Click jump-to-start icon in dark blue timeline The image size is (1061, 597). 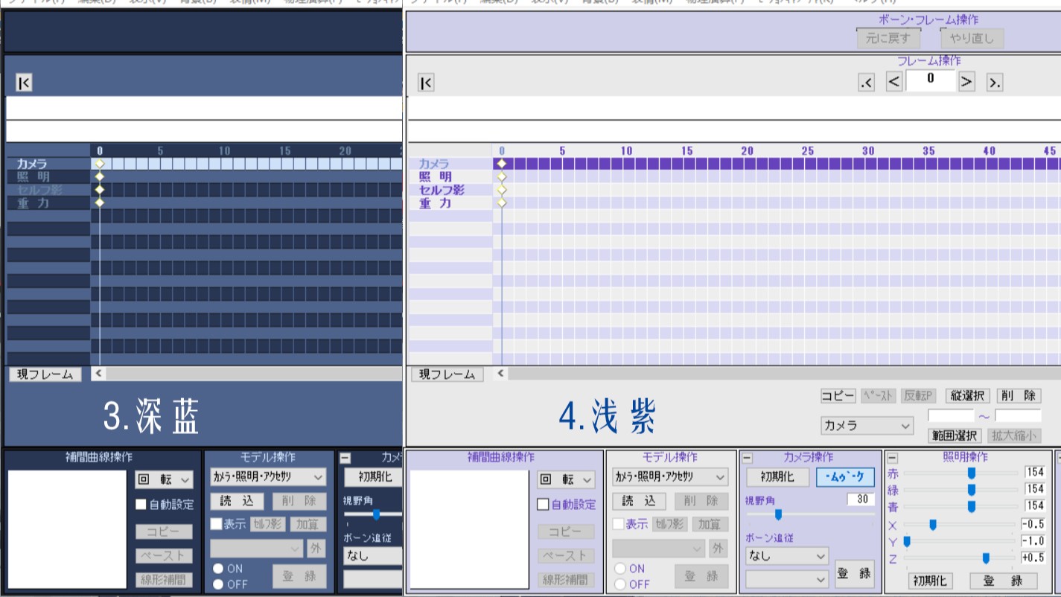coord(24,83)
